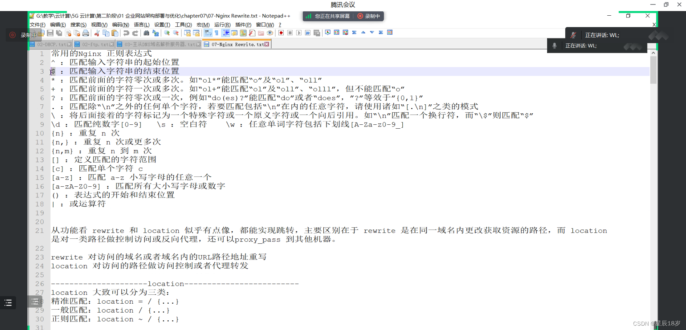Toggle word wrap in the toolbar
Screen dimensions: 686x330
(x=208, y=32)
